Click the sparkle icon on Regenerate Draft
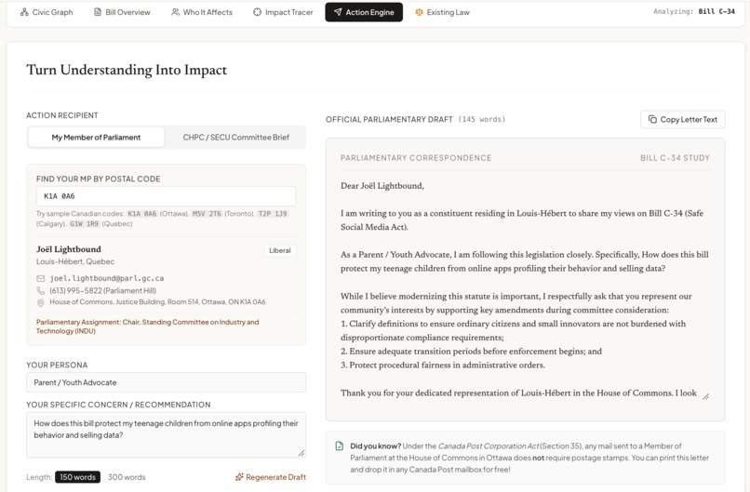 239,477
